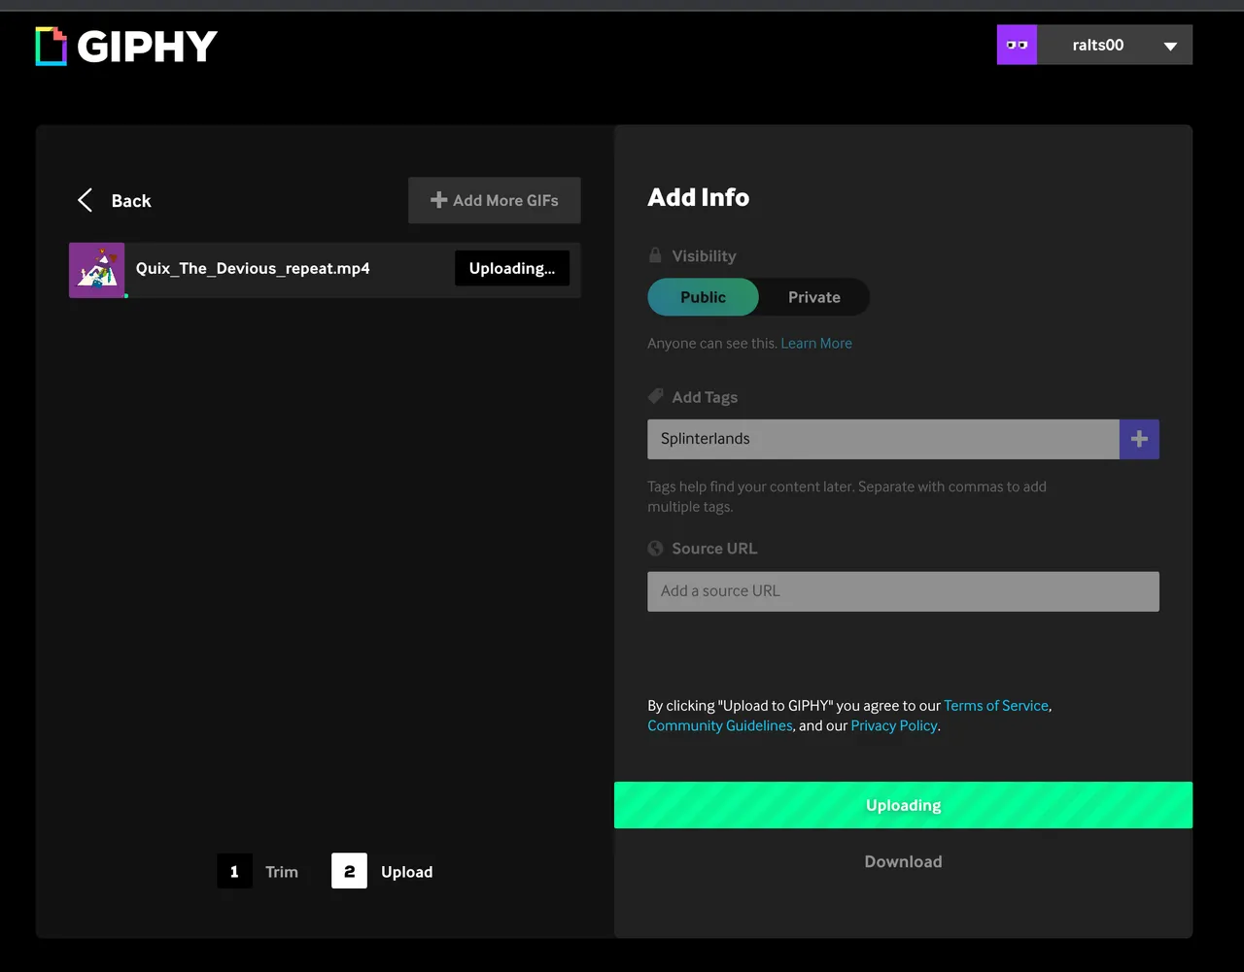Set visibility to Public
1244x972 pixels.
click(703, 297)
